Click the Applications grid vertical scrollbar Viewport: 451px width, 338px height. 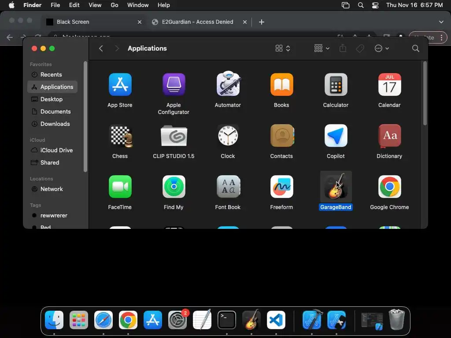click(x=425, y=93)
